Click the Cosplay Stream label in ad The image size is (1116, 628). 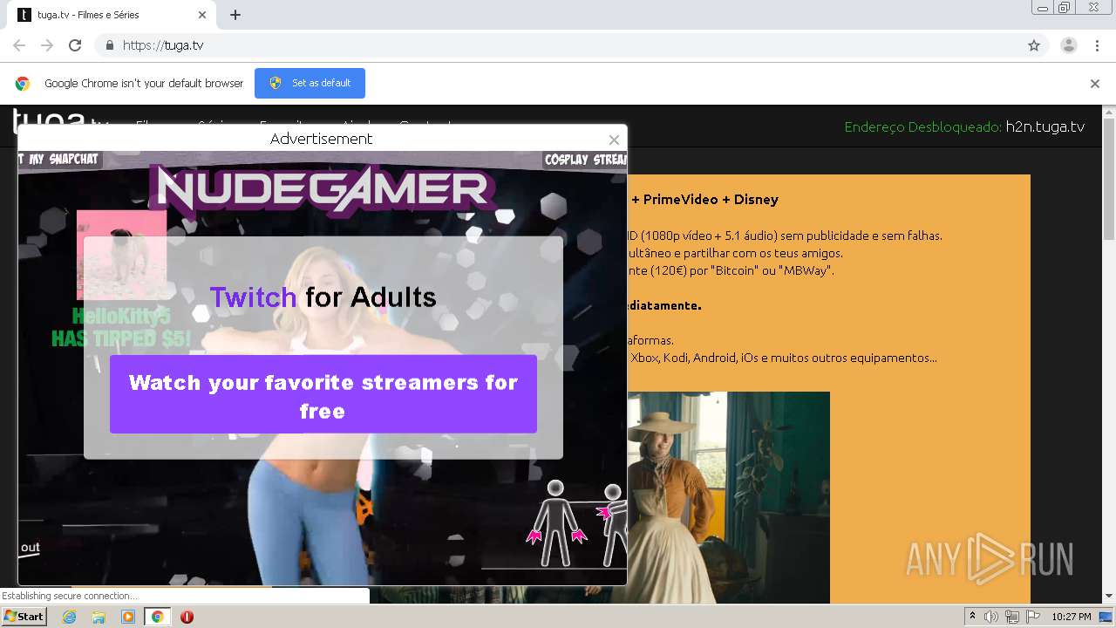(x=586, y=160)
